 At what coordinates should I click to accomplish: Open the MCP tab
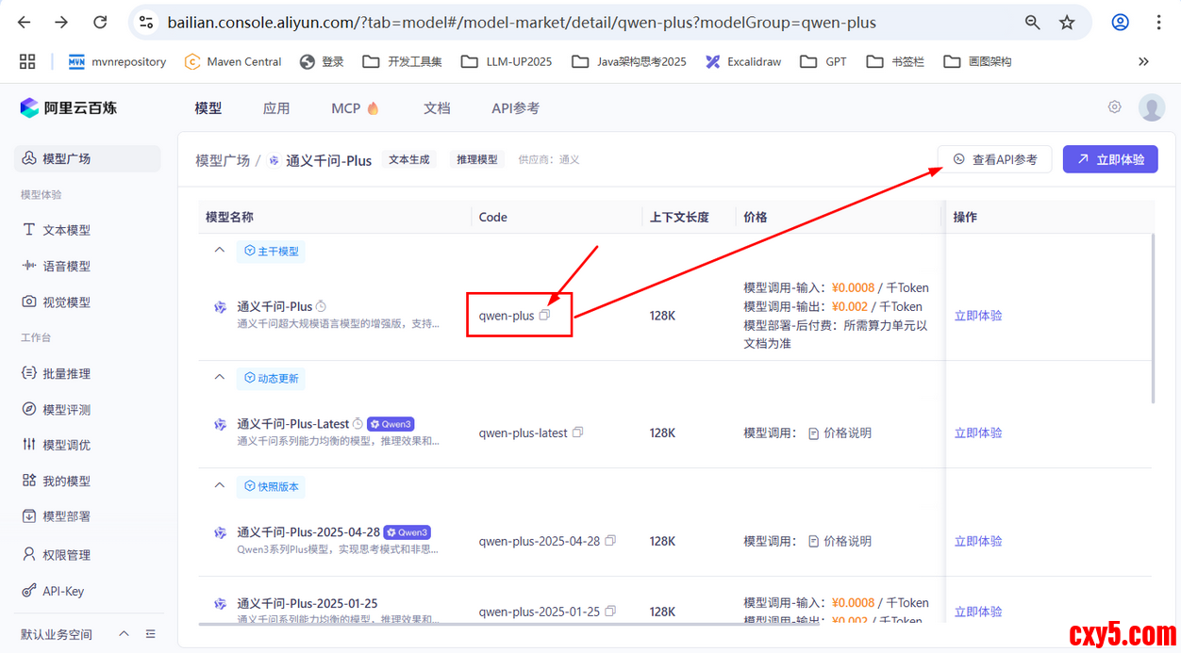coord(355,108)
